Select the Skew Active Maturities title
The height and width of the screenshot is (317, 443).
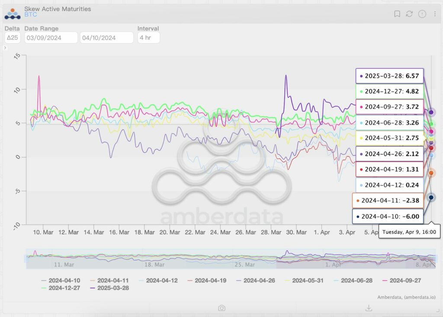[x=58, y=8]
